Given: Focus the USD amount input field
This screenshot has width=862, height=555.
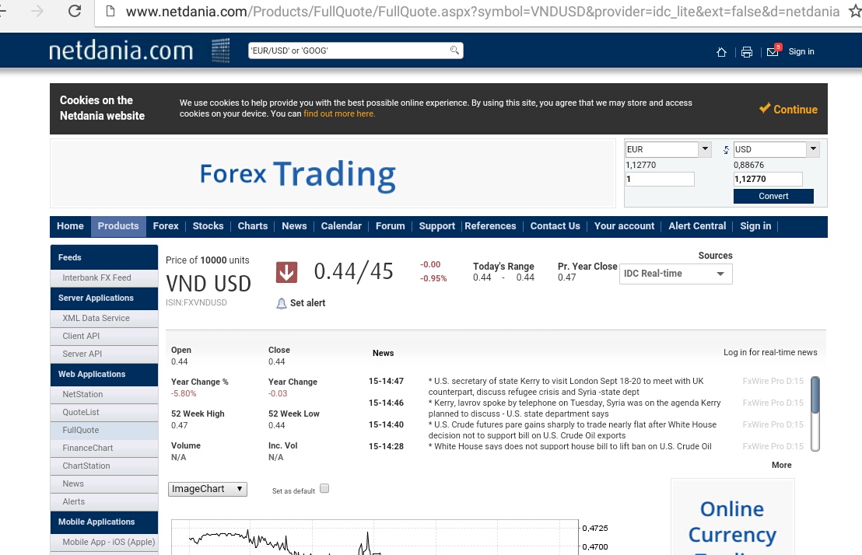Looking at the screenshot, I should pos(767,179).
